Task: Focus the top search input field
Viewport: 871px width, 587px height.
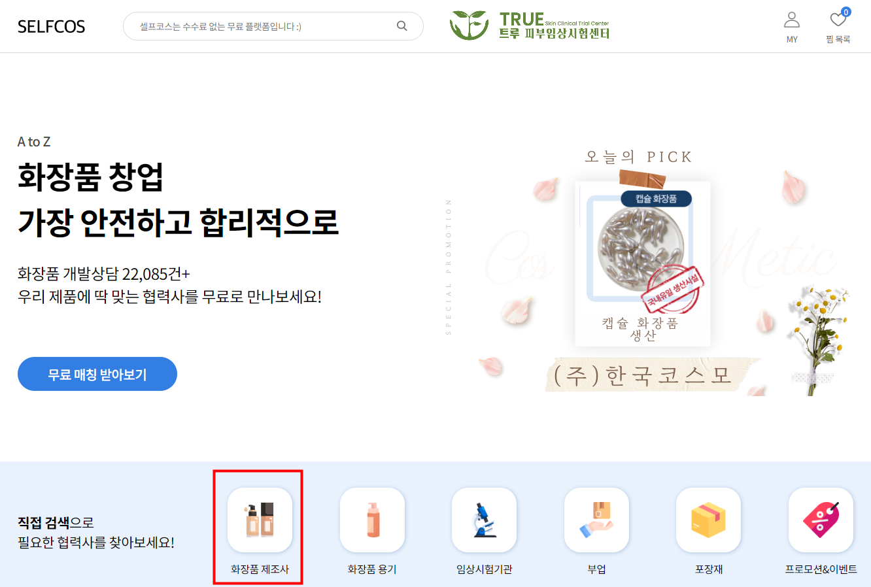Action: (x=265, y=26)
